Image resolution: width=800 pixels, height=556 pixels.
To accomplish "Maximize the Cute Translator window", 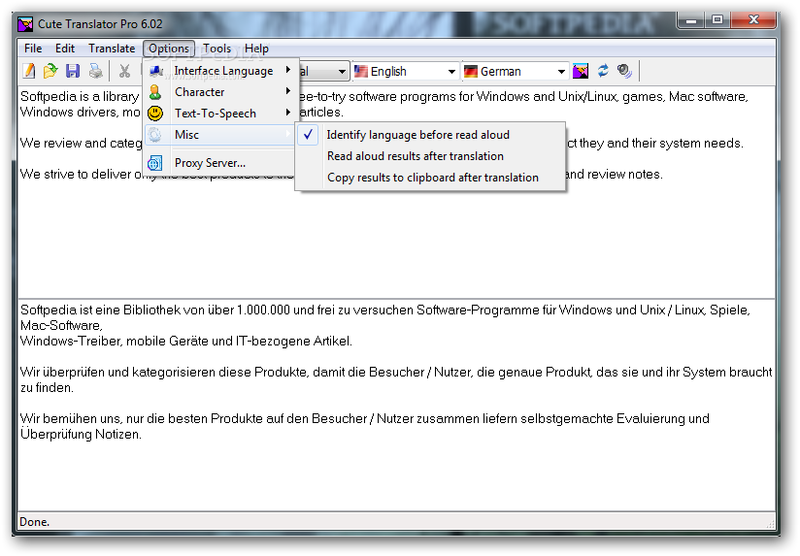I will tap(717, 20).
